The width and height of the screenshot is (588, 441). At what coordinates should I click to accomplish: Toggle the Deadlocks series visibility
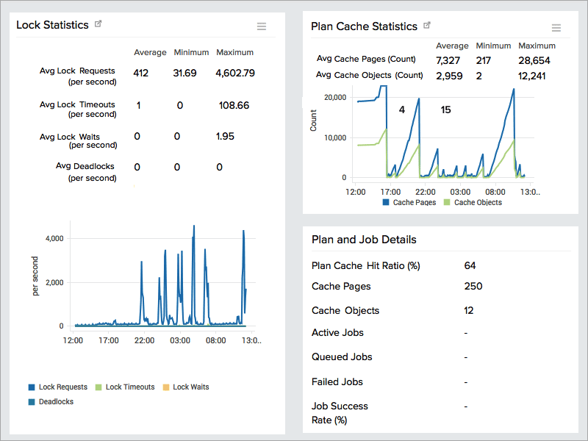pyautogui.click(x=30, y=401)
